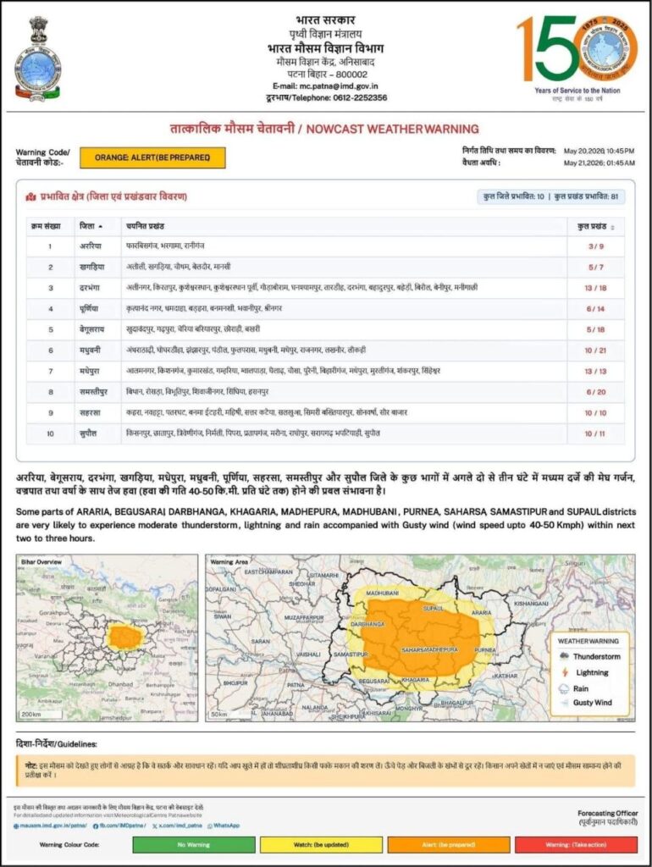Click the खगड़िया district row
The width and height of the screenshot is (652, 867).
tap(326, 267)
